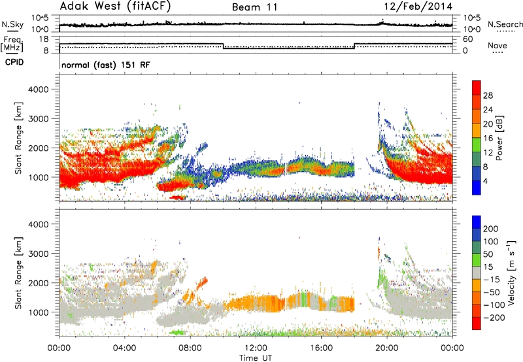Select 'normal (fast) 151 RF' text

click(106, 65)
